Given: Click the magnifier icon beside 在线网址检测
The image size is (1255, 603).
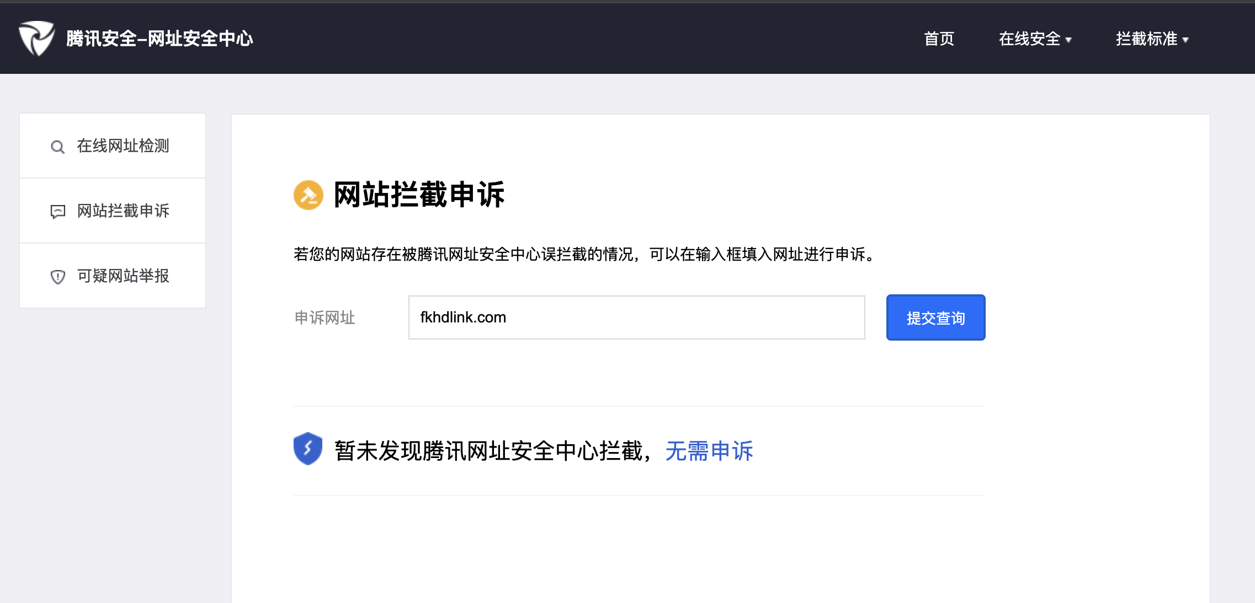Looking at the screenshot, I should point(57,147).
